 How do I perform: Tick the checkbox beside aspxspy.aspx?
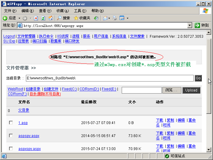coord(11,149)
